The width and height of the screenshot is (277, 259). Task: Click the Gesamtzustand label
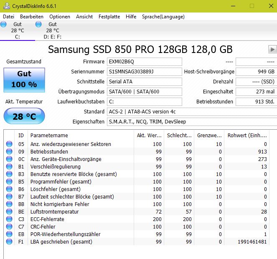point(24,62)
